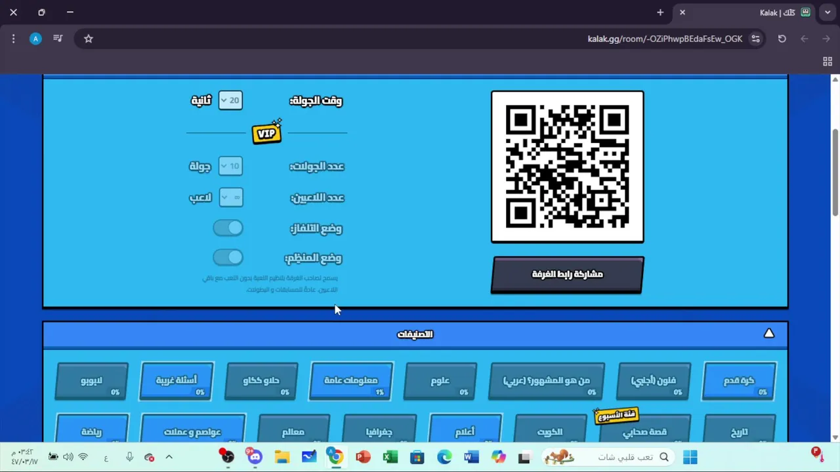This screenshot has width=840, height=472.
Task: Select the تاريخ category
Action: (740, 429)
